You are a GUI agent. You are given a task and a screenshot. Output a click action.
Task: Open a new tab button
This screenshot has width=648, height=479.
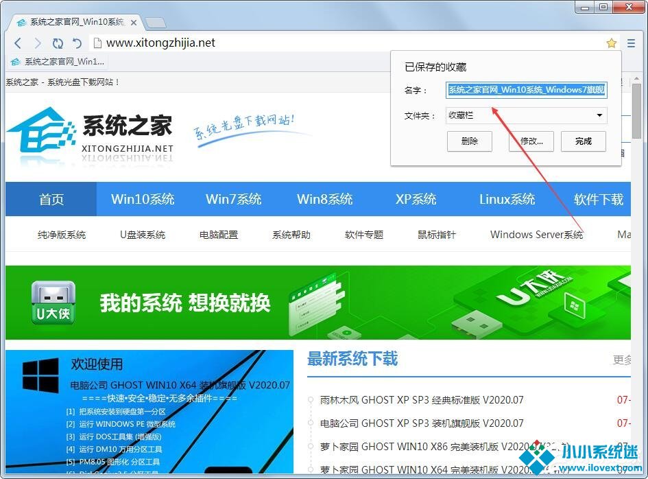(156, 23)
